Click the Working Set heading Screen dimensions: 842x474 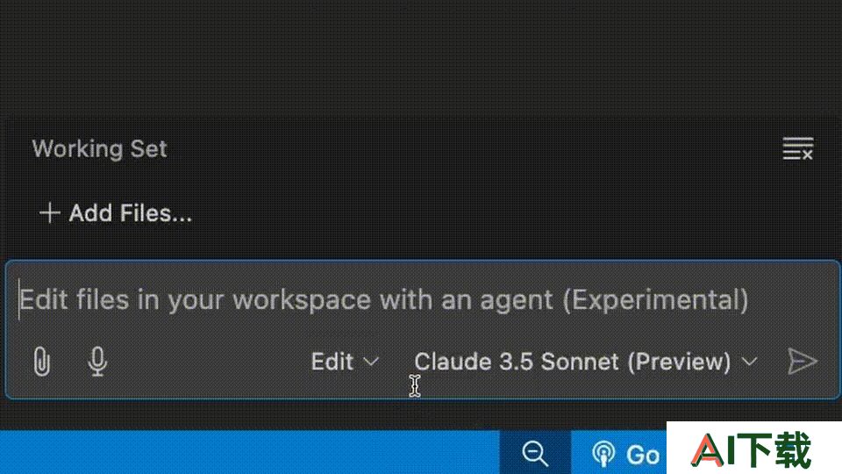pos(99,149)
